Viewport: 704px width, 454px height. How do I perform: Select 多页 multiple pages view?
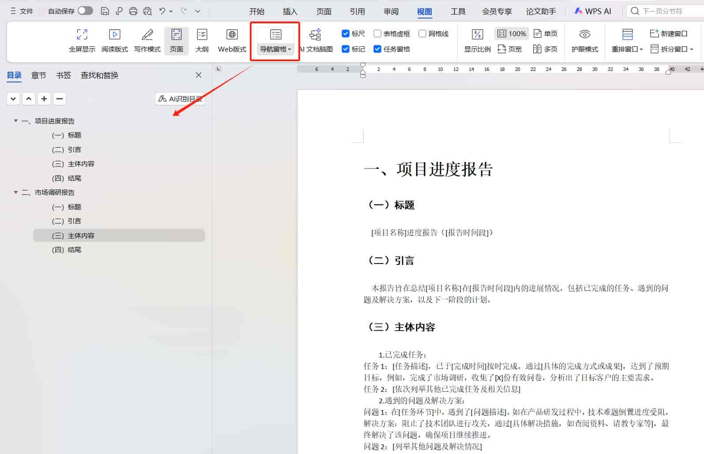(546, 49)
